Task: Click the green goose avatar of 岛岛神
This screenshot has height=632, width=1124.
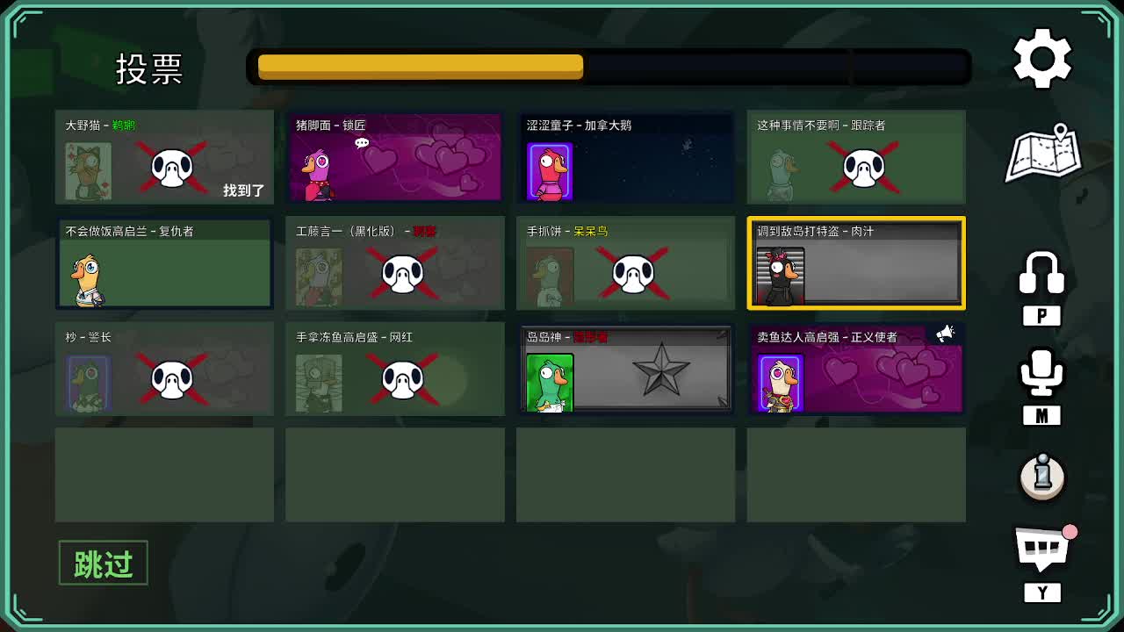Action: click(550, 383)
